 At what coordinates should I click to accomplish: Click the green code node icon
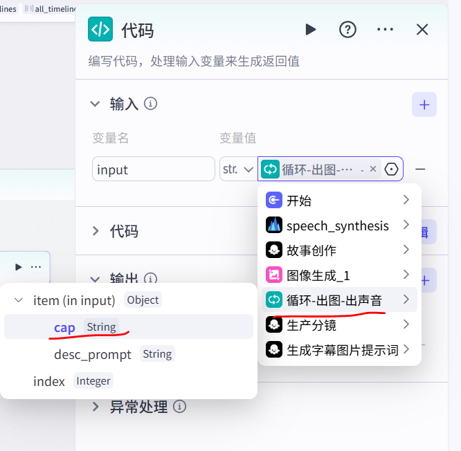click(100, 29)
